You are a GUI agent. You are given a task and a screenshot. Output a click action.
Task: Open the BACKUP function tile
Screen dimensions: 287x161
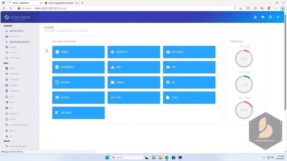78,82
